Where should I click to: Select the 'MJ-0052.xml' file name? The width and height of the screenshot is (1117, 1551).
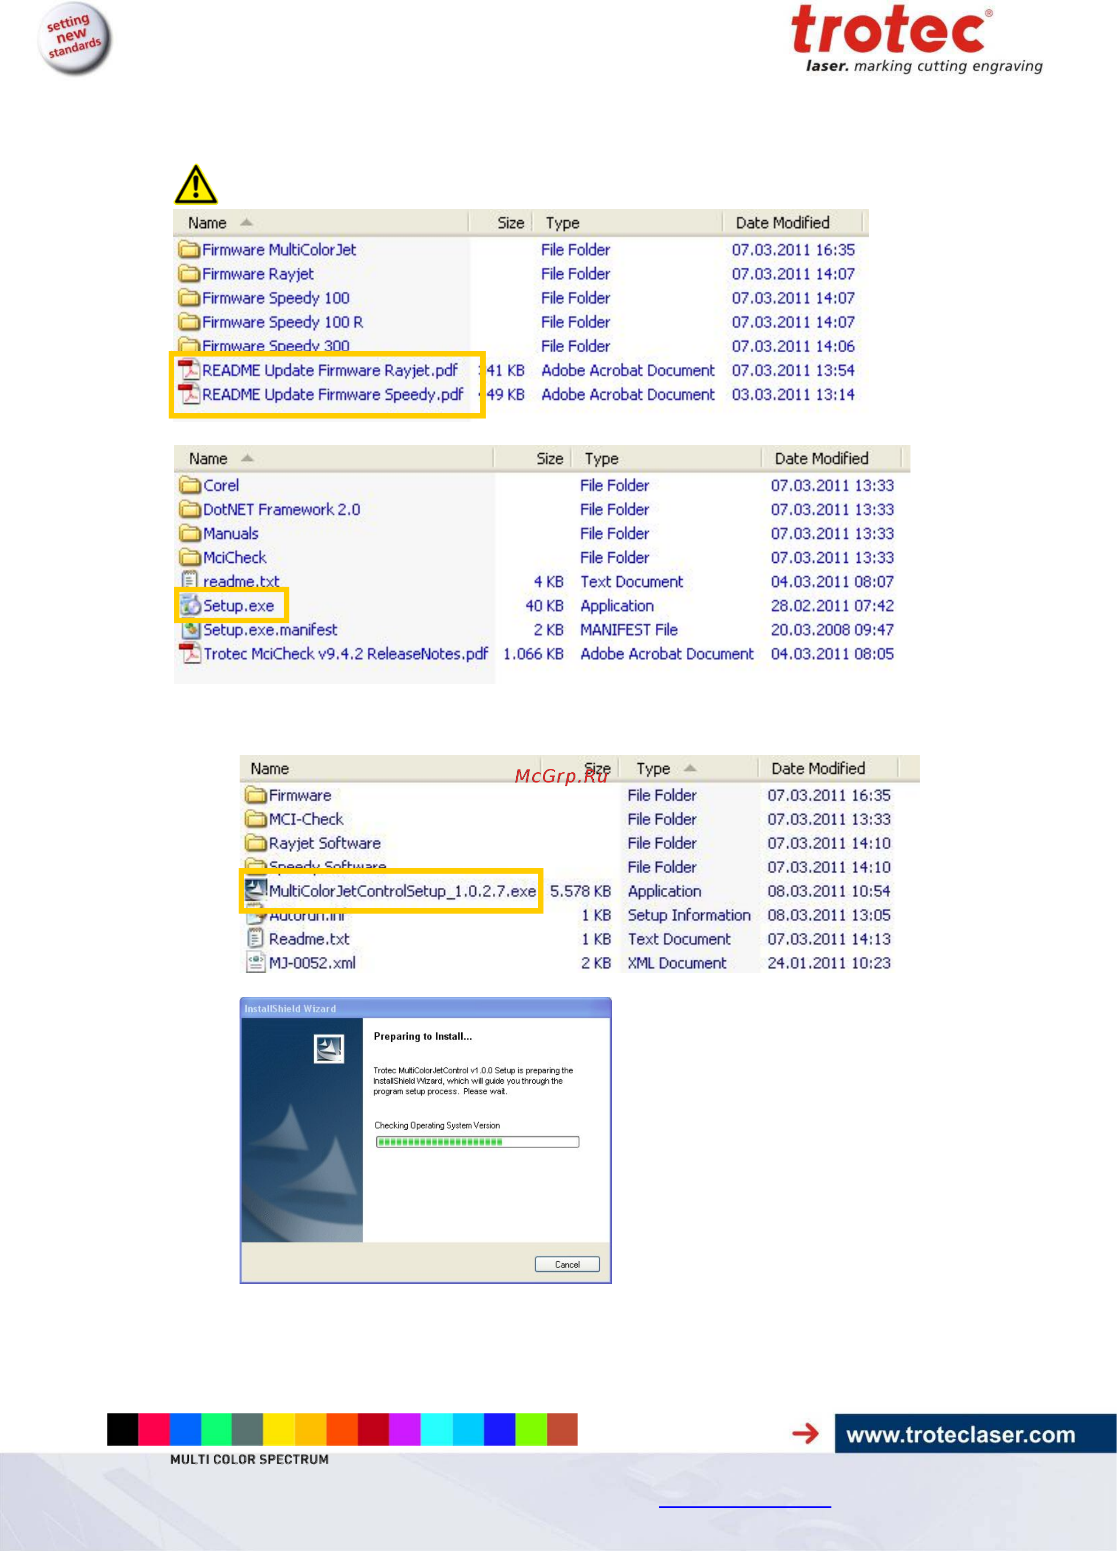(312, 963)
